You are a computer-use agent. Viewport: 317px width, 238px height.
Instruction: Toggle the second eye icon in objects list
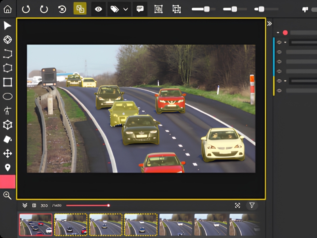click(x=279, y=52)
